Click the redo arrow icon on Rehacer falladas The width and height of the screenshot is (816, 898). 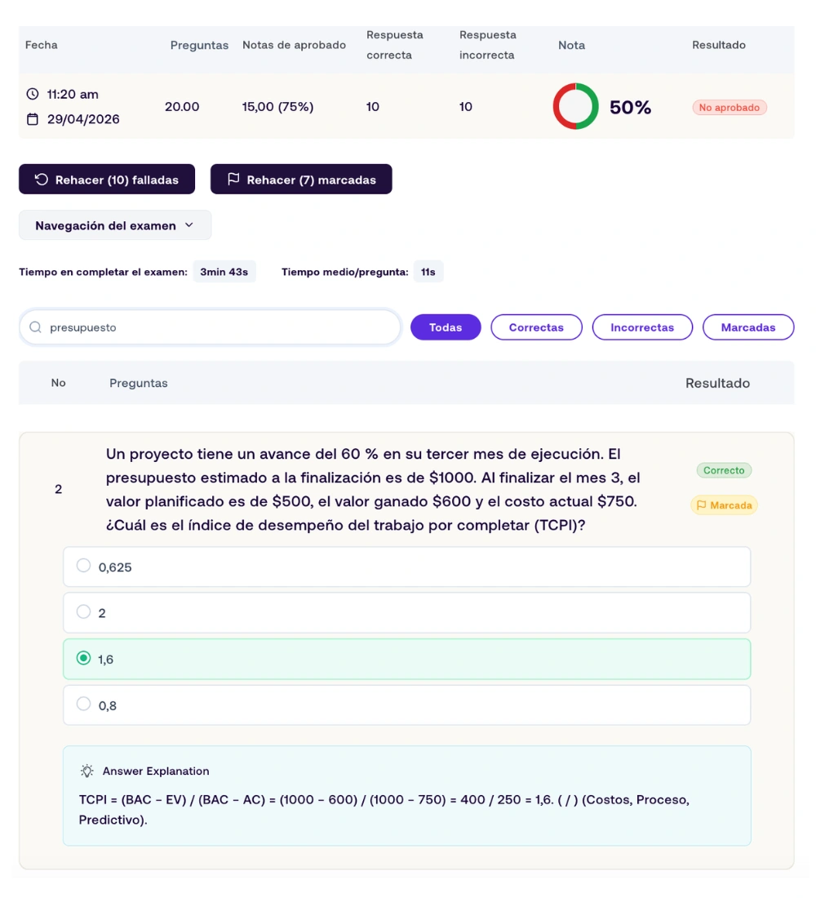coord(42,180)
